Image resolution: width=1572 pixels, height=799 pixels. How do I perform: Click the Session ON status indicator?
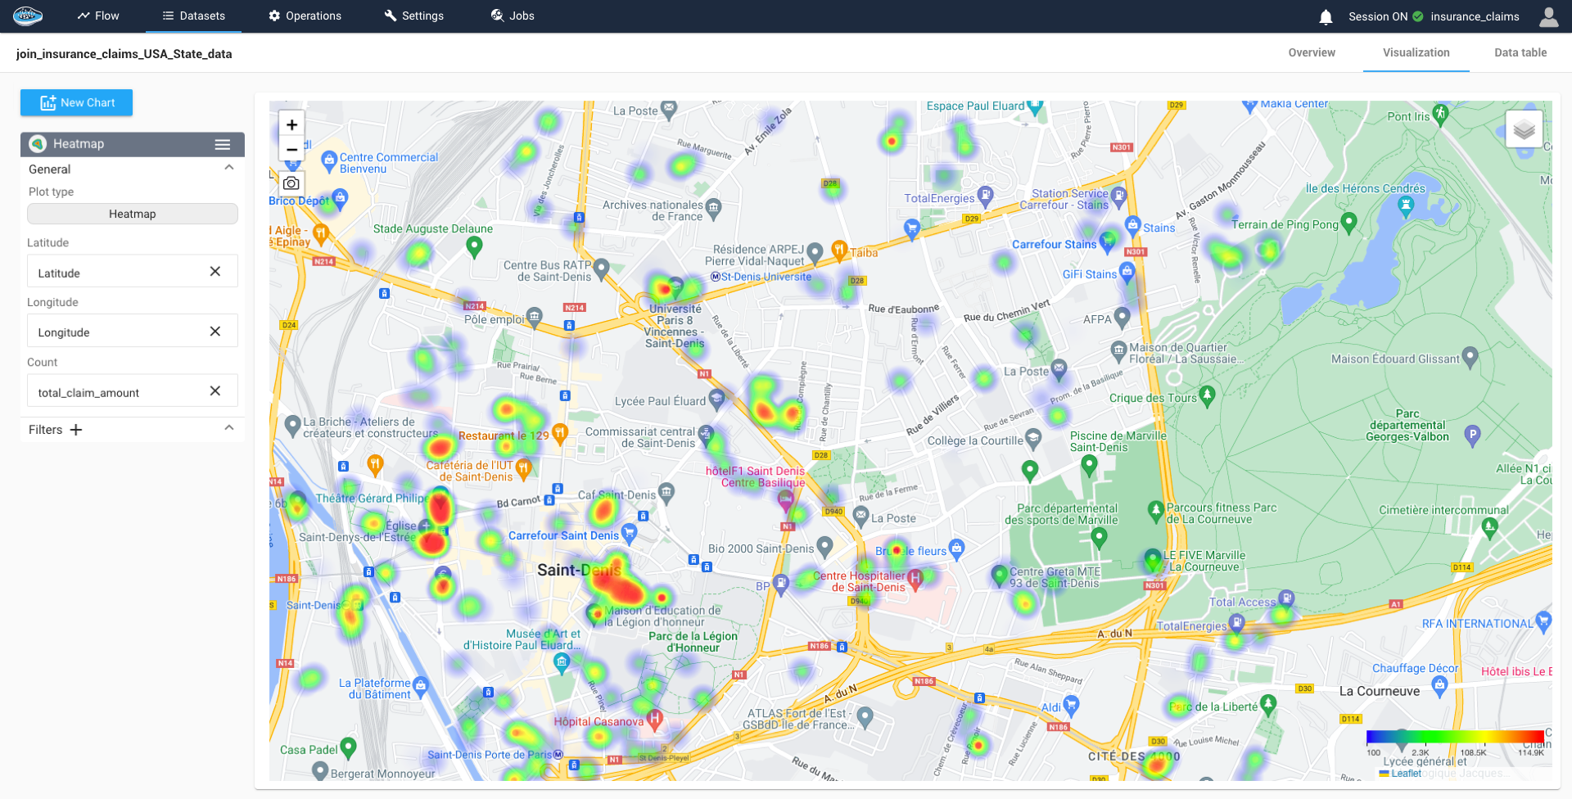1385,16
